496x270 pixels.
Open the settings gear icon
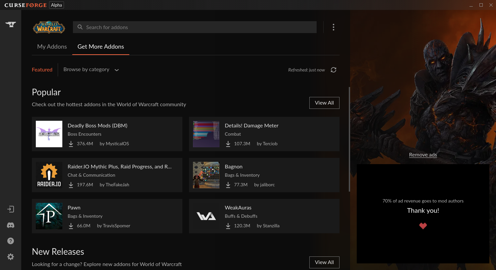[x=11, y=257]
